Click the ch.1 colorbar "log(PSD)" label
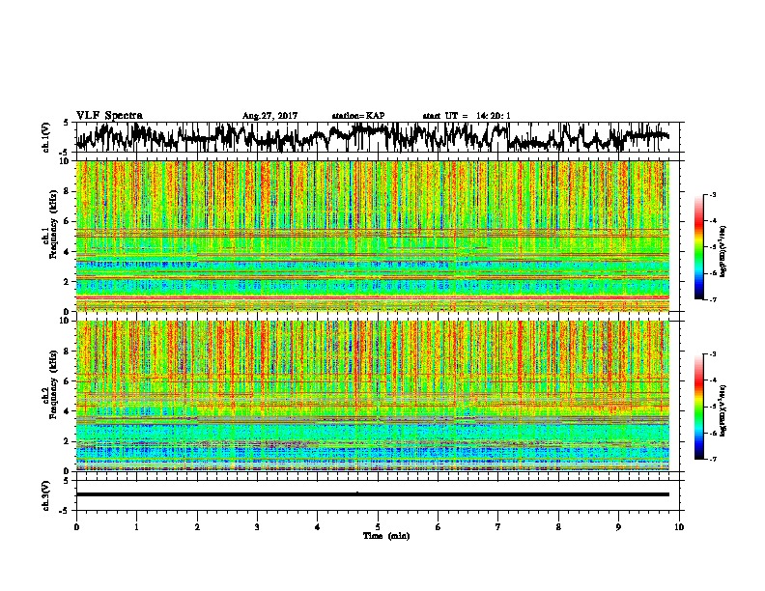 (x=723, y=252)
